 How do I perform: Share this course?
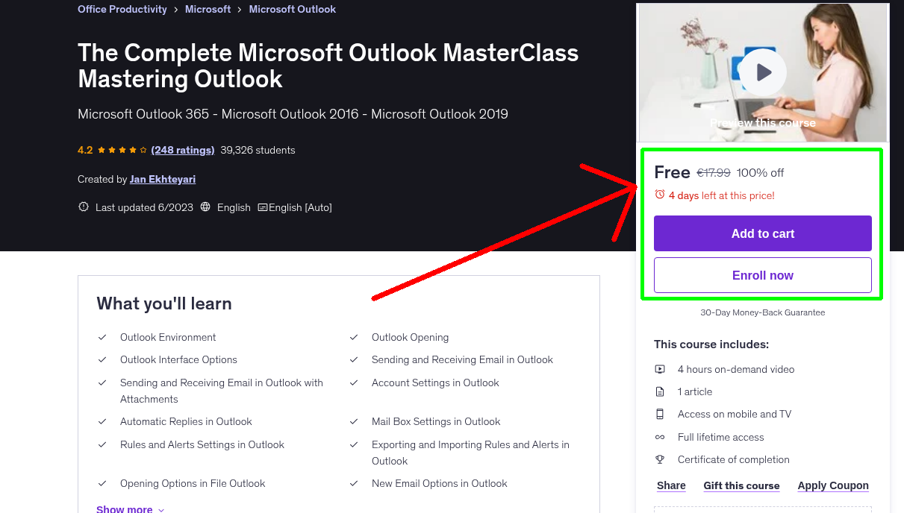pyautogui.click(x=670, y=485)
